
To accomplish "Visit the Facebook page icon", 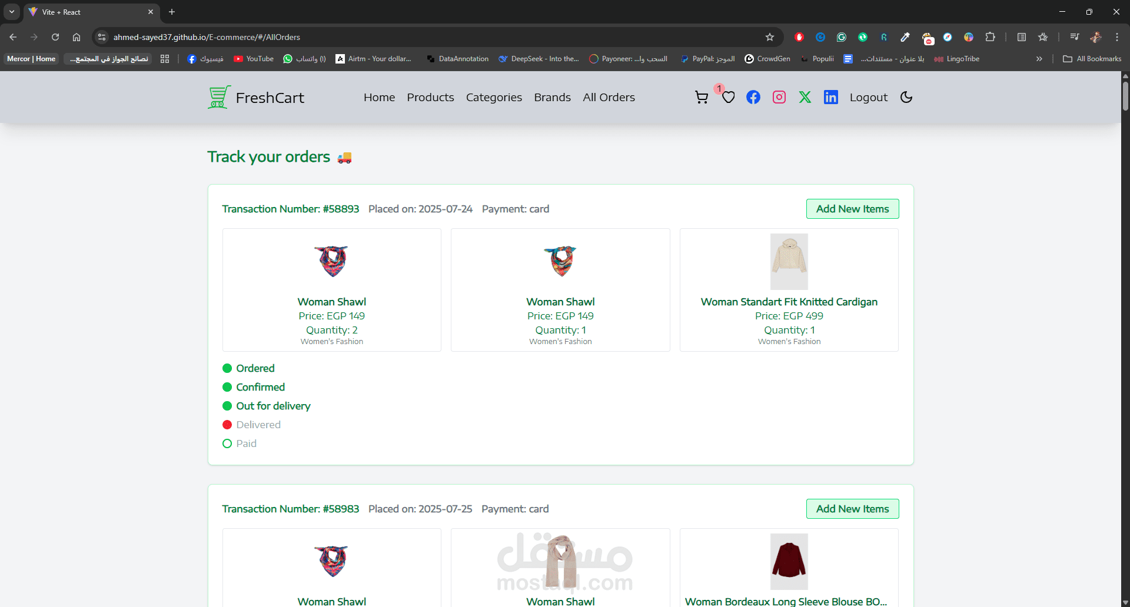I will (x=753, y=97).
